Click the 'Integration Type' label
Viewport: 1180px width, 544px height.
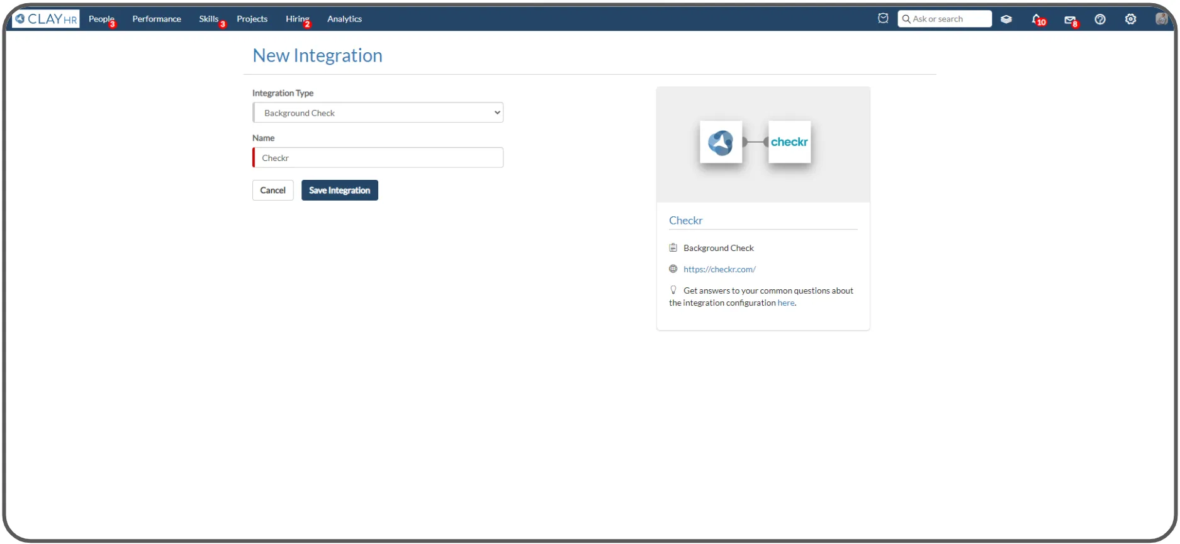pyautogui.click(x=283, y=93)
